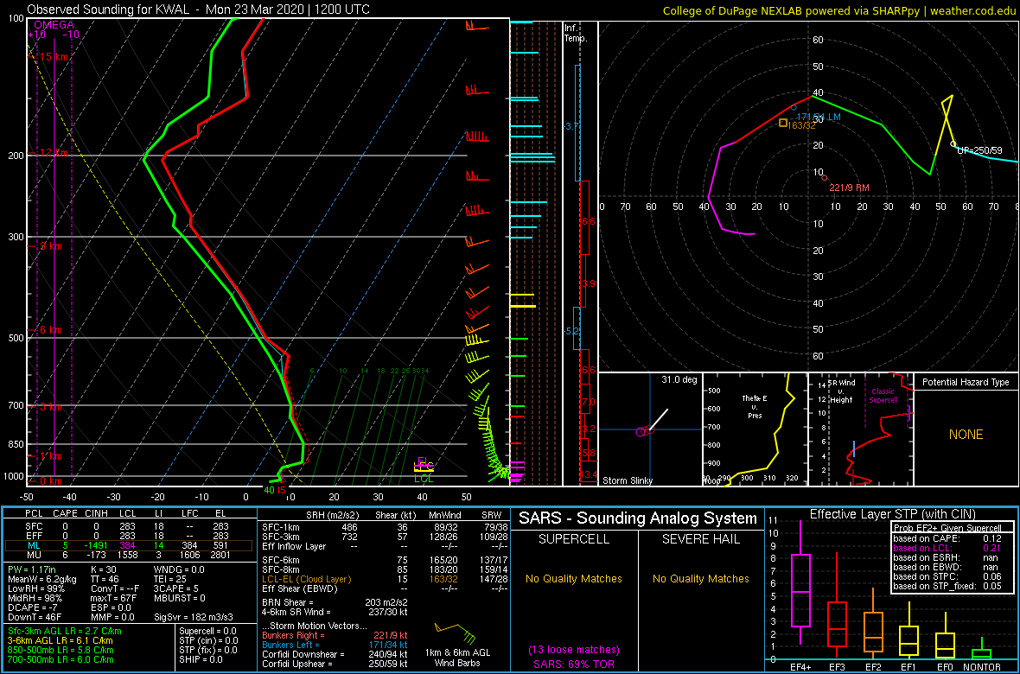Viewport: 1020px width, 674px height.
Task: Click the Bunkers Left storm motion line
Action: (x=334, y=644)
